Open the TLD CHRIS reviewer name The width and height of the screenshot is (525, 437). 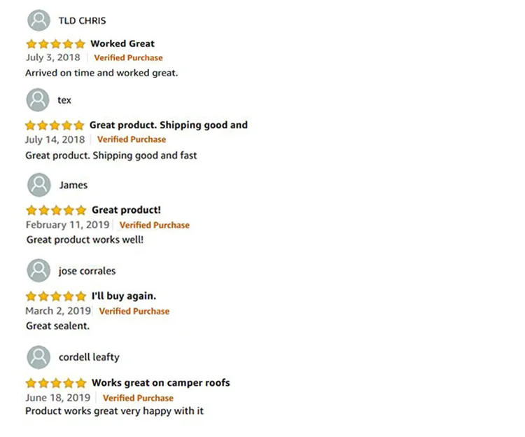pyautogui.click(x=82, y=21)
